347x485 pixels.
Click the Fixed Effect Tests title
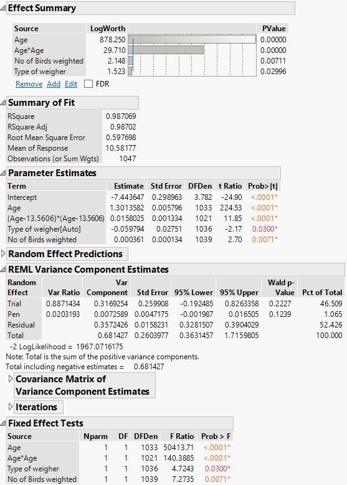pyautogui.click(x=46, y=423)
